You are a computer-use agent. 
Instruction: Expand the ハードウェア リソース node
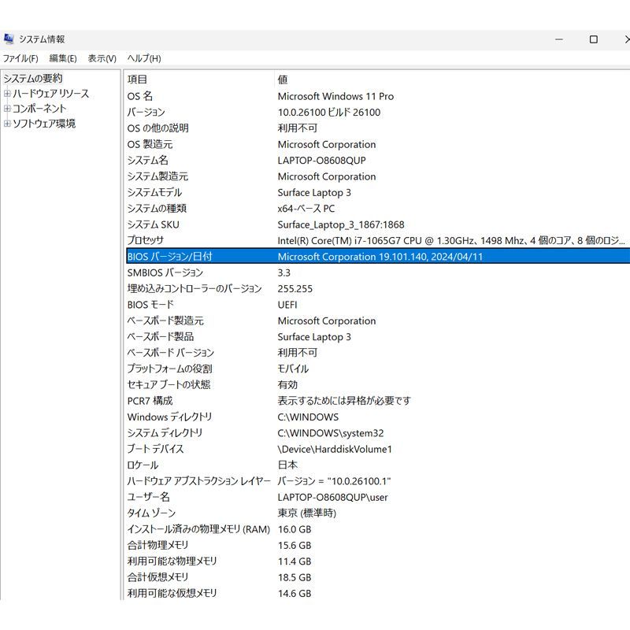pos(7,94)
